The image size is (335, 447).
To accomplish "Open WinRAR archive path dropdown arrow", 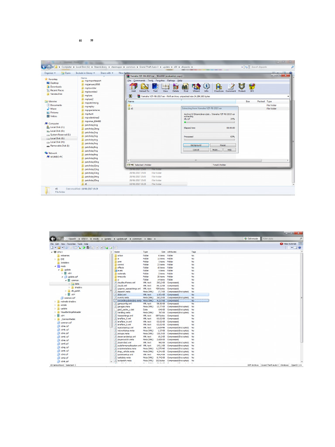I will [288, 96].
